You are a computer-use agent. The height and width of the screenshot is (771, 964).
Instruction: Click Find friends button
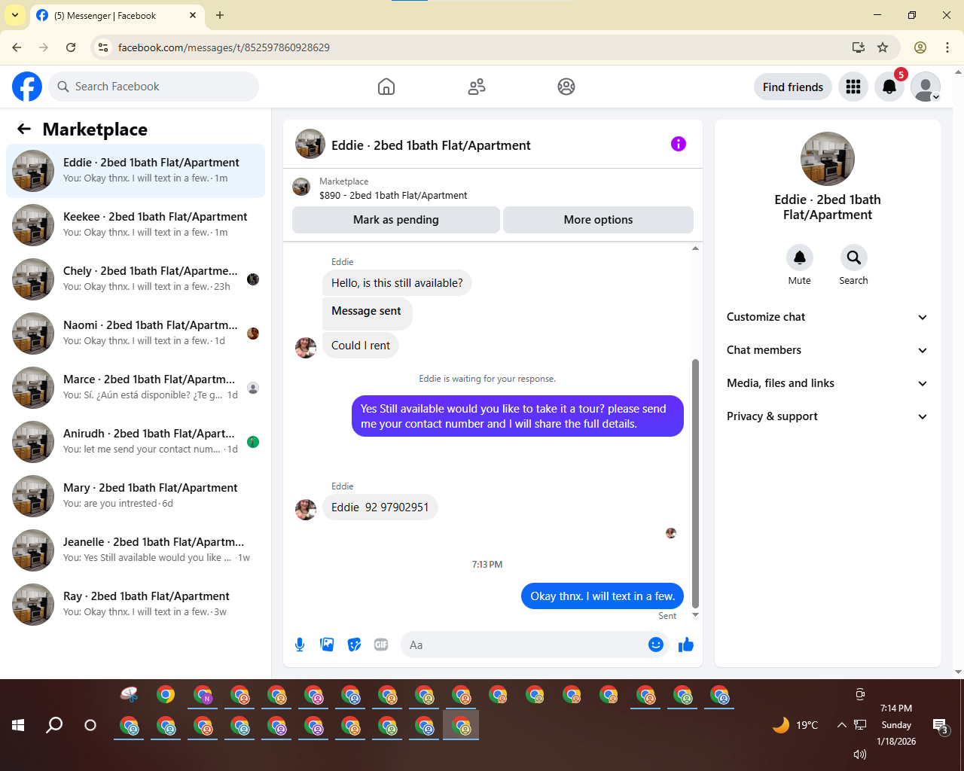pyautogui.click(x=793, y=87)
